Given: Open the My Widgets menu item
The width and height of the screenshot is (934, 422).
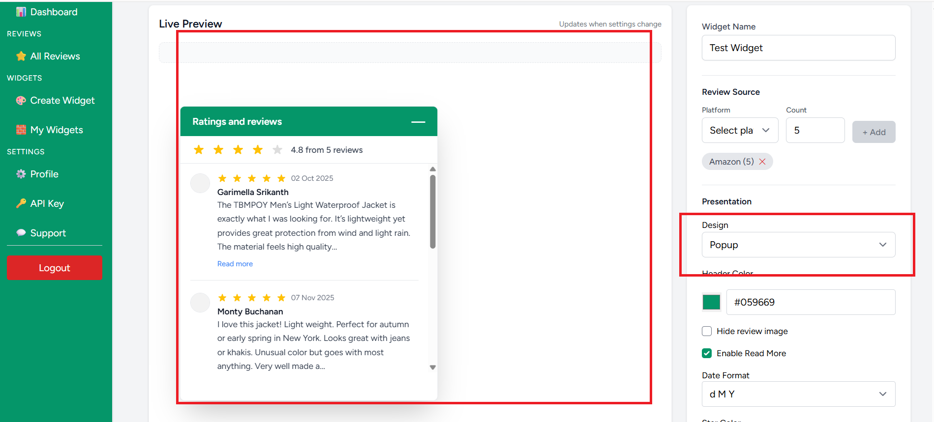Looking at the screenshot, I should pyautogui.click(x=57, y=130).
